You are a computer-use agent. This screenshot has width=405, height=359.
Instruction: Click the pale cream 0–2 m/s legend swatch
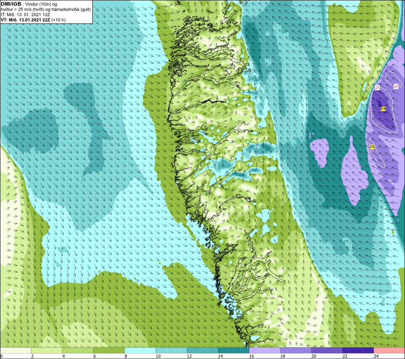click(16, 350)
